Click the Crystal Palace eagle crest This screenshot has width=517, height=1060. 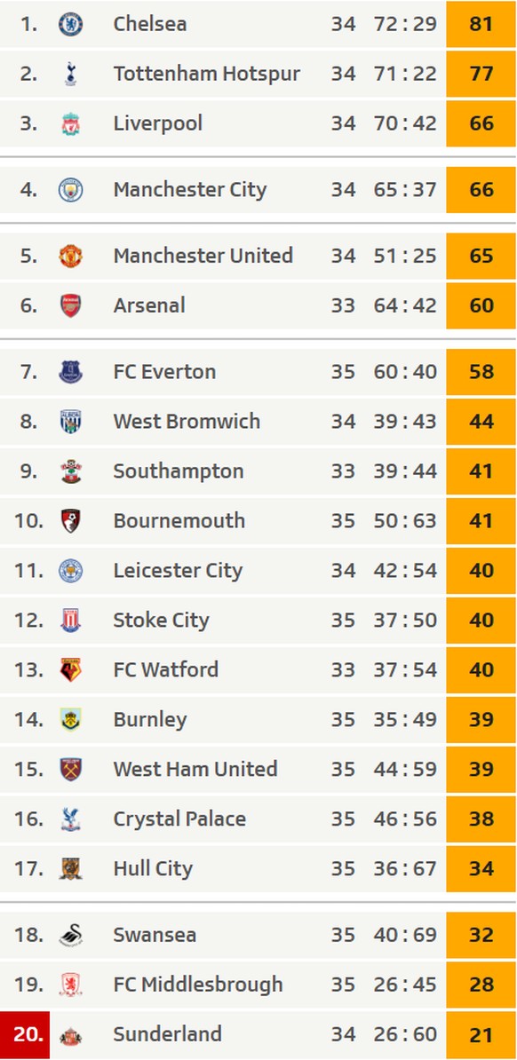pos(70,819)
